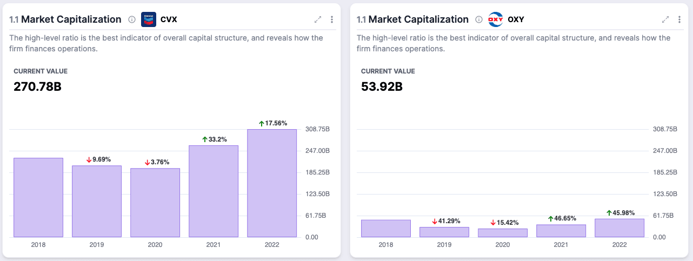
Task: Click the 17.56% increase label
Action: click(x=272, y=123)
